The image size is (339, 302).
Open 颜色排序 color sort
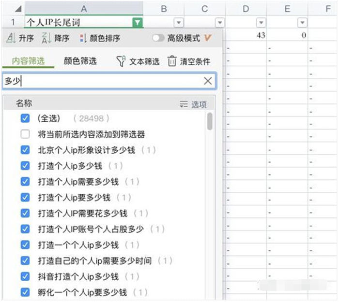100,38
